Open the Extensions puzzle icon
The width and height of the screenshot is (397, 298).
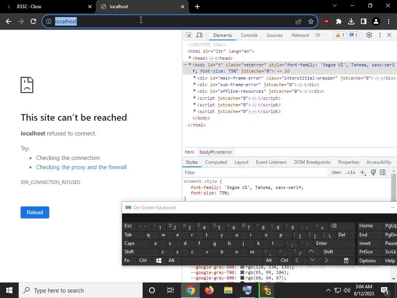click(339, 21)
